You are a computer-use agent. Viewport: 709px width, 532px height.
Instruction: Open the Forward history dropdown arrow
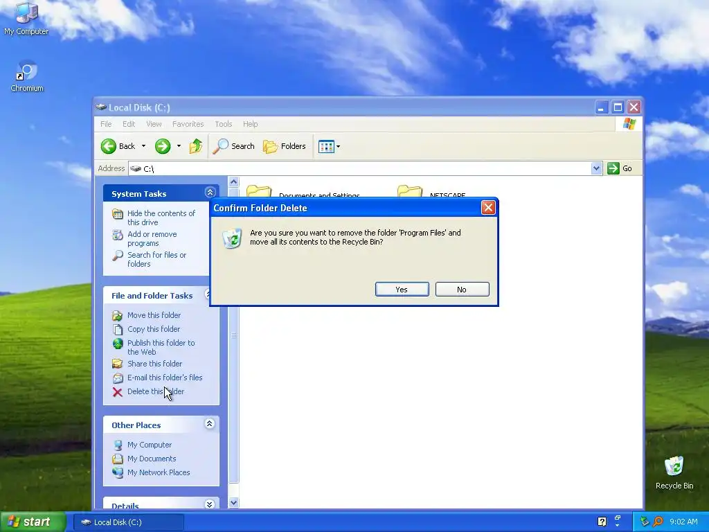pyautogui.click(x=179, y=146)
